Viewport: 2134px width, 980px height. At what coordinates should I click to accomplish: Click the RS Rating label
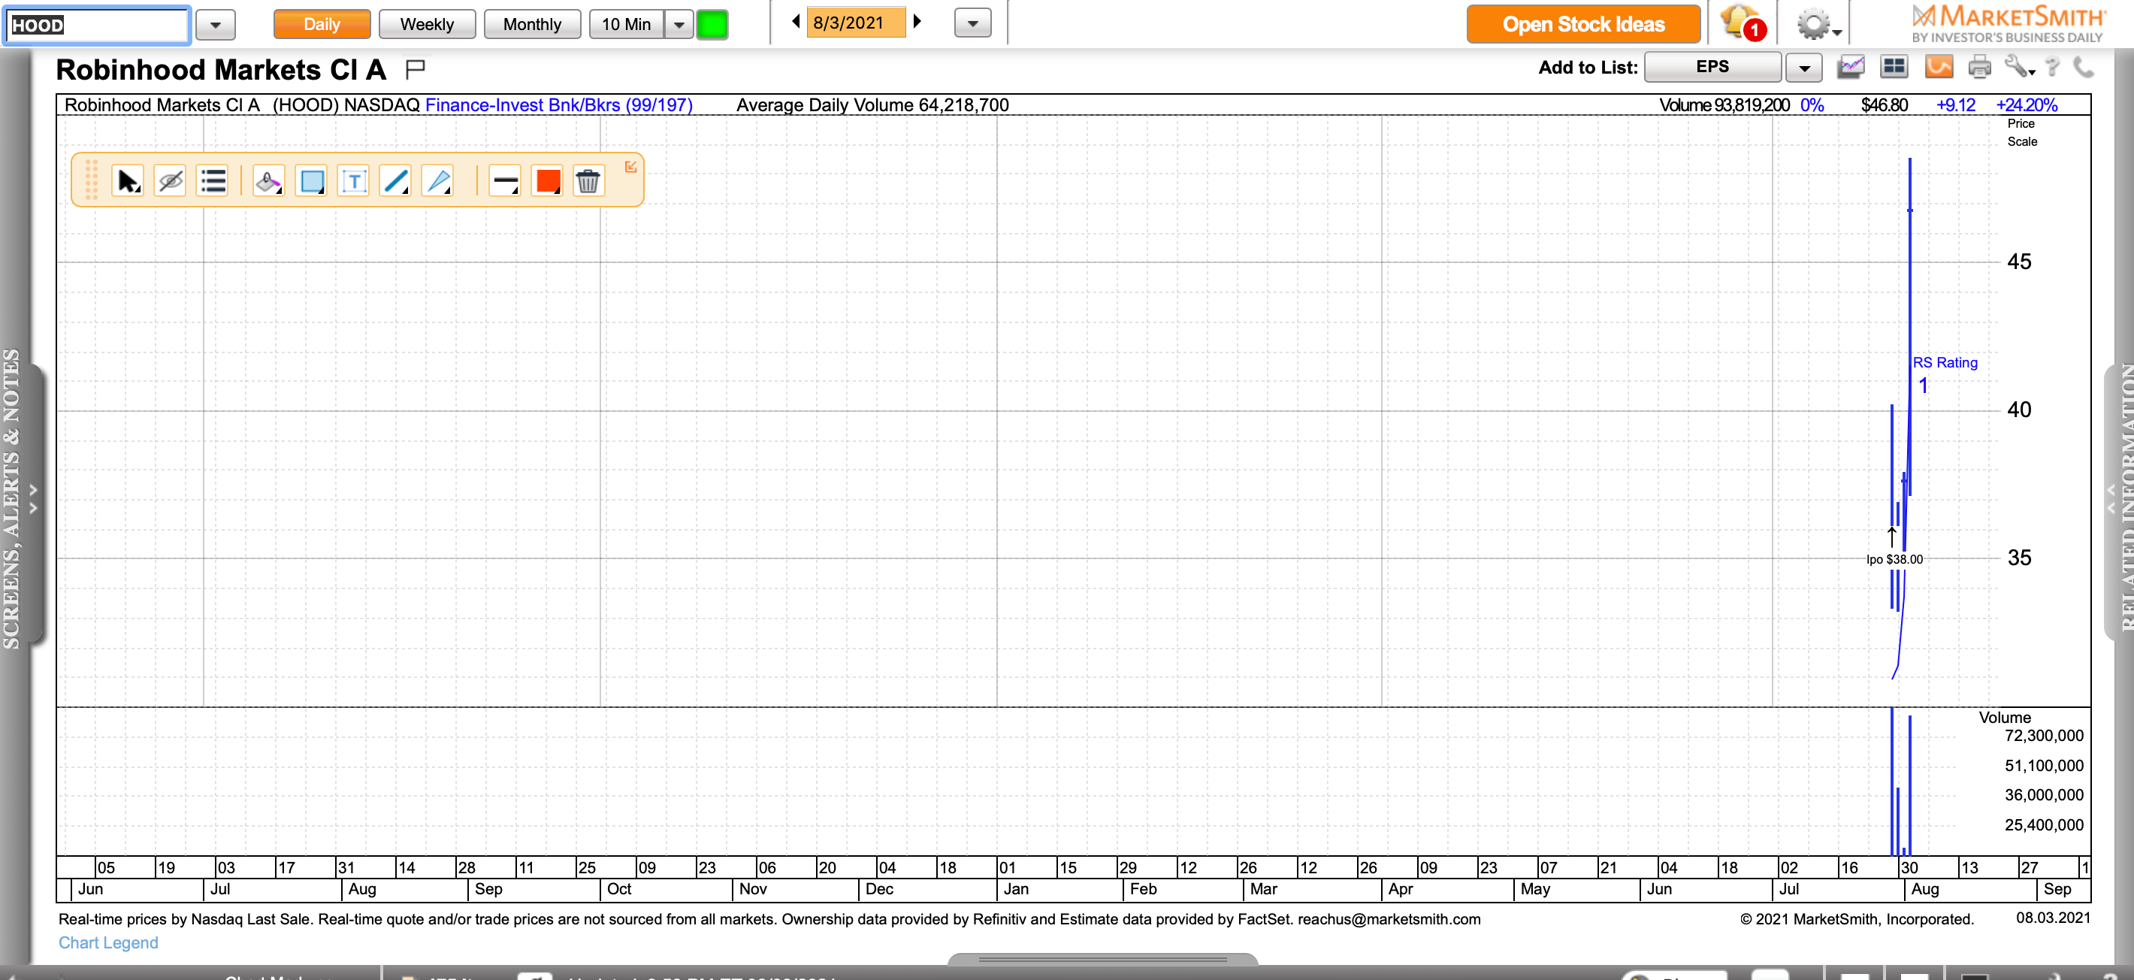(1945, 362)
